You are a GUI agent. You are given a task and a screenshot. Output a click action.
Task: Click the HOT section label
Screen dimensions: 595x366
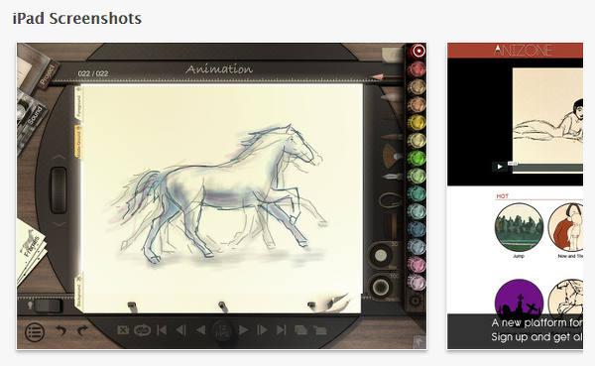point(502,196)
